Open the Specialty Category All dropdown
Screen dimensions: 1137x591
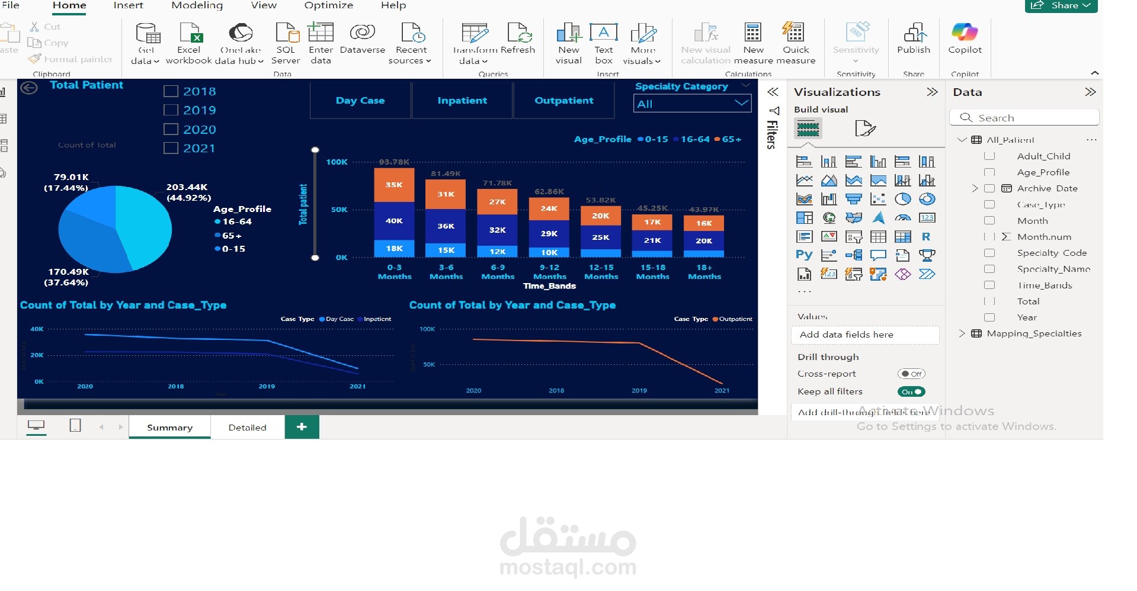[x=692, y=104]
